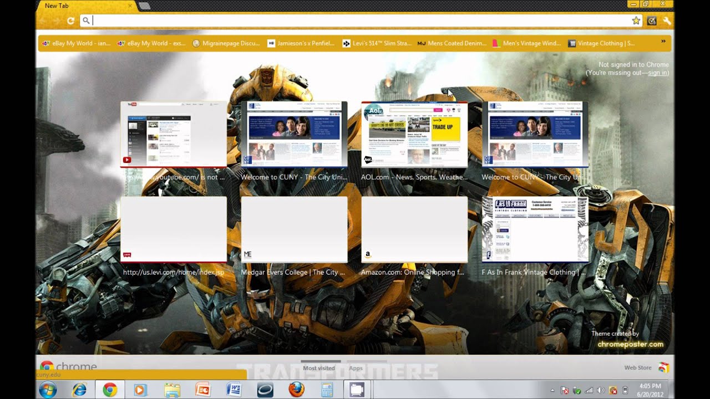Switch to the Apps section

click(x=356, y=368)
